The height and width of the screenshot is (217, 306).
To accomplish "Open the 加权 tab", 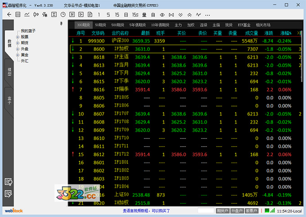I will coord(191,25).
